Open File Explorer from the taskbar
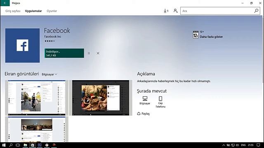 click(x=25, y=145)
